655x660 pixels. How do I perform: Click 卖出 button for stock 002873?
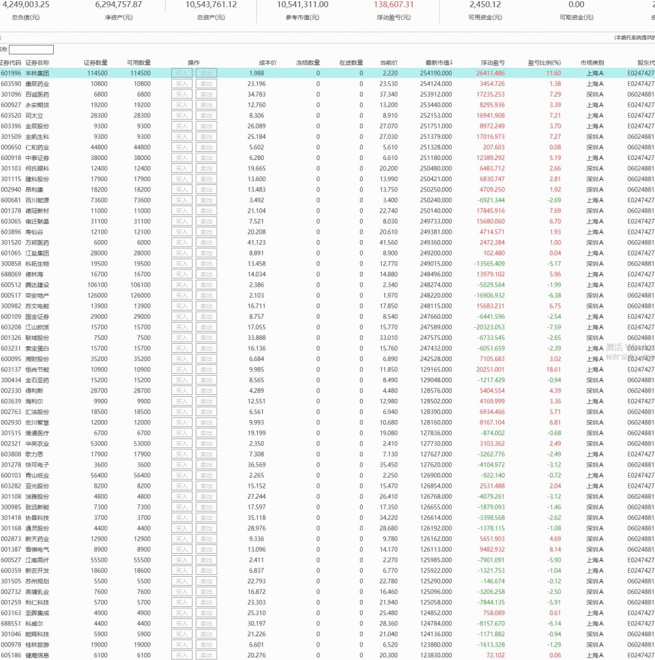tap(207, 539)
